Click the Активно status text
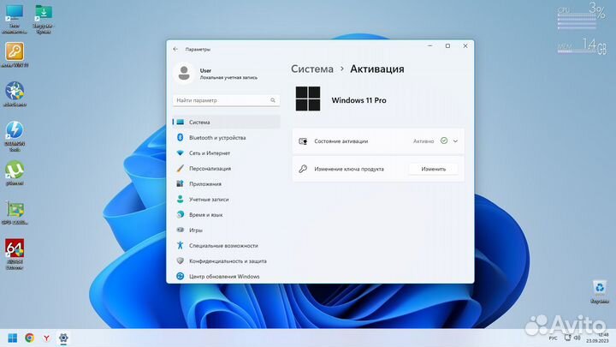The image size is (616, 347). [x=423, y=141]
